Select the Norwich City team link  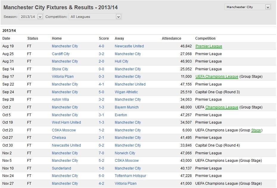[125, 153]
